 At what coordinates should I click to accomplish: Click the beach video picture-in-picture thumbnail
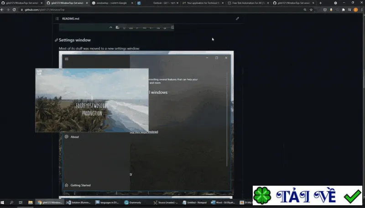click(x=92, y=100)
